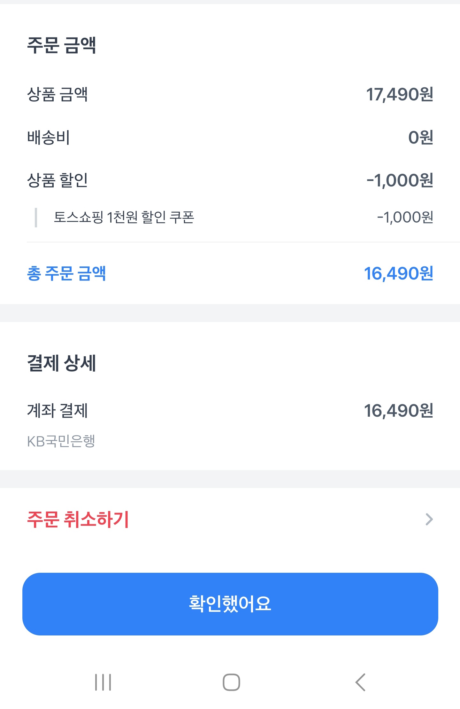The image size is (460, 709).
Task: Tap the 결제 상세 section heading
Action: [61, 363]
